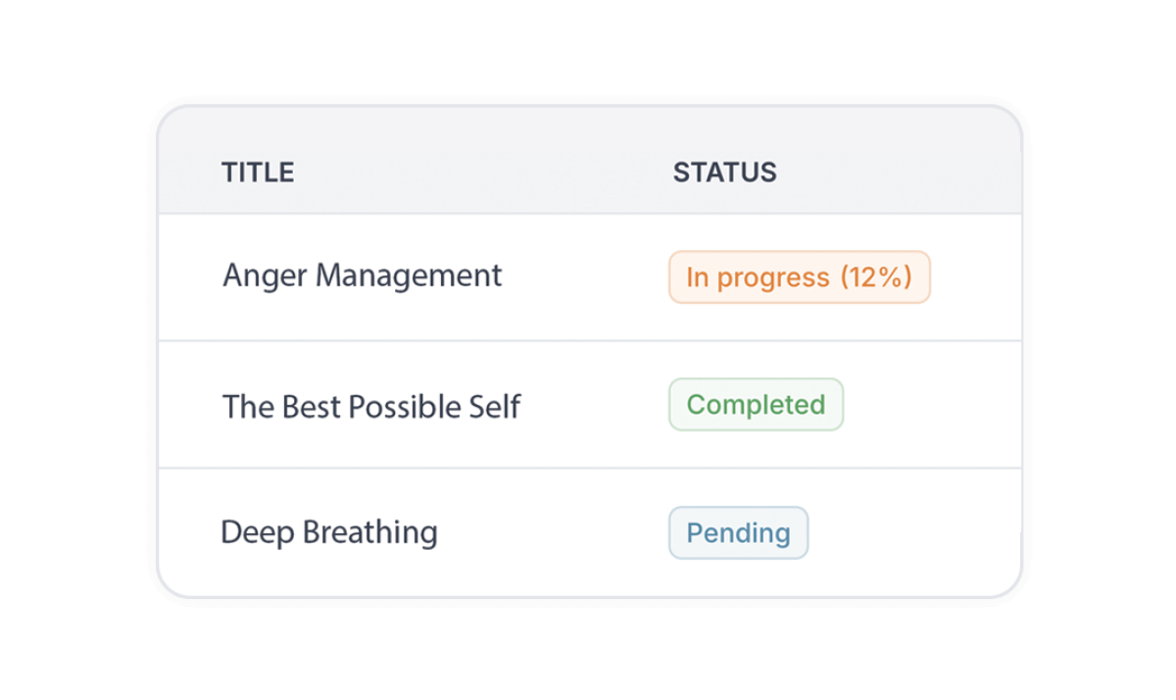Click the orange In progress (12%) badge

799,277
